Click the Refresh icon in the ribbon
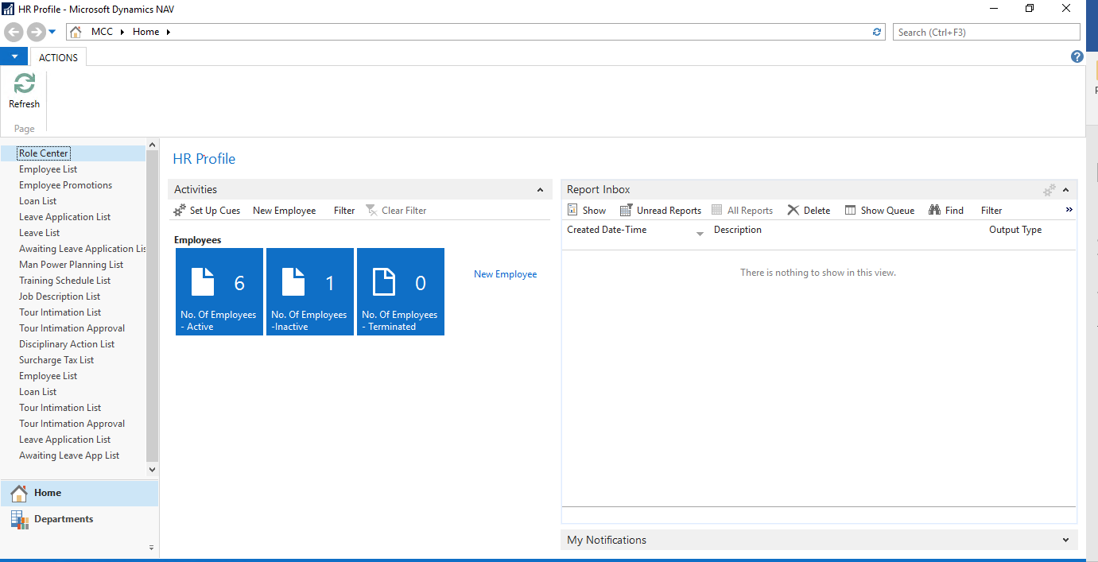 tap(24, 83)
